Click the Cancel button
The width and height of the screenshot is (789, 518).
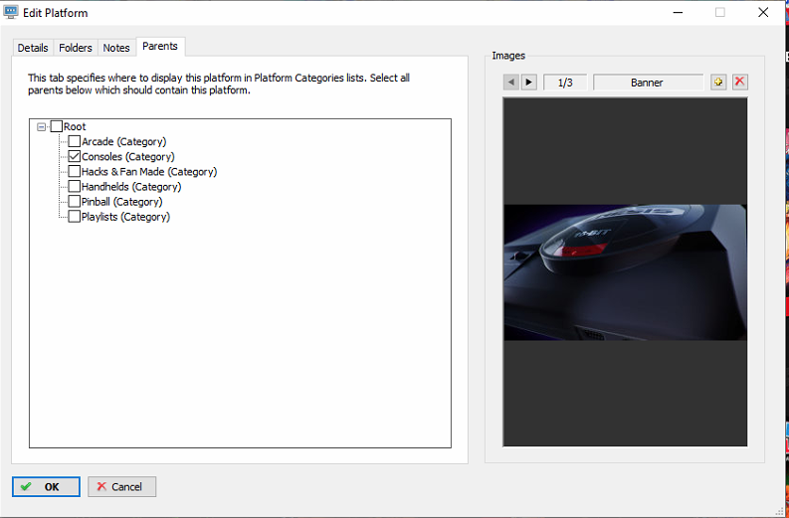click(x=121, y=487)
